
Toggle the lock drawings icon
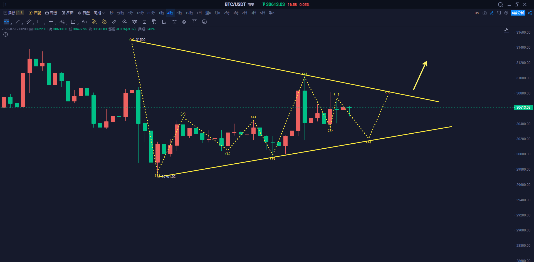click(144, 22)
